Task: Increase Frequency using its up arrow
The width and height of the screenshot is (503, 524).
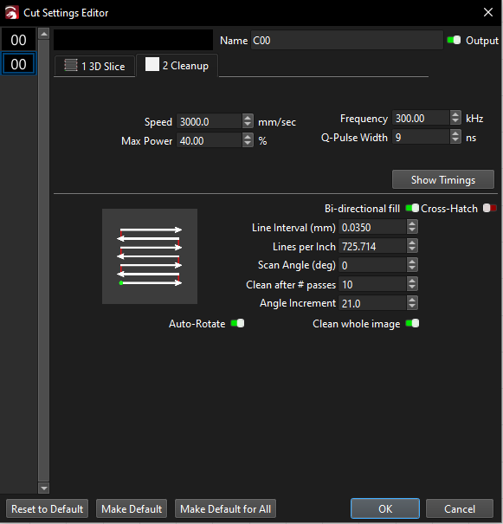Action: pos(455,114)
